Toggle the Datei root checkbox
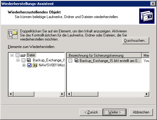The width and height of the screenshot is (157, 120). click(17, 55)
